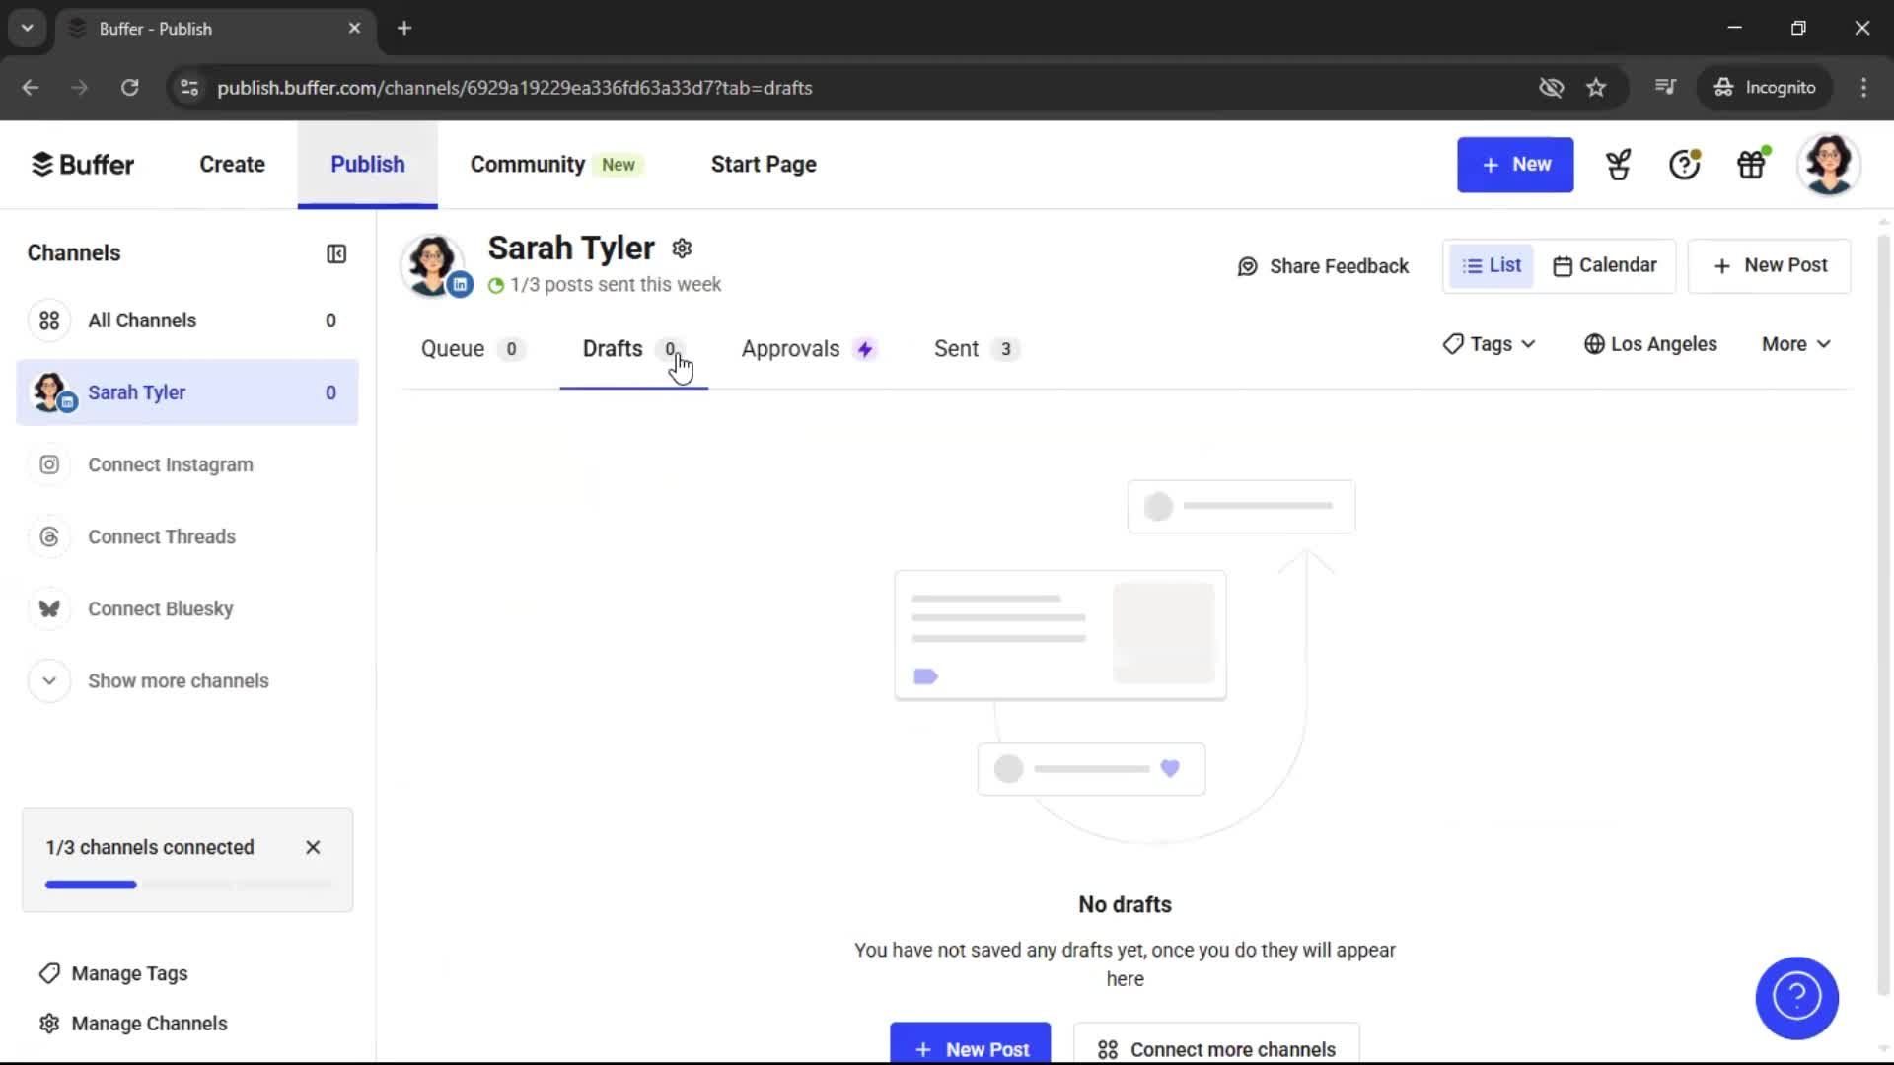Viewport: 1894px width, 1065px height.
Task: Open the Tags filter dropdown
Action: tap(1489, 344)
